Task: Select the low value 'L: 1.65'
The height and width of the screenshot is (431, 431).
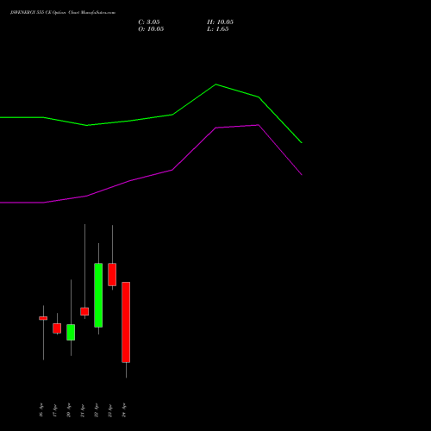Action: click(x=218, y=29)
